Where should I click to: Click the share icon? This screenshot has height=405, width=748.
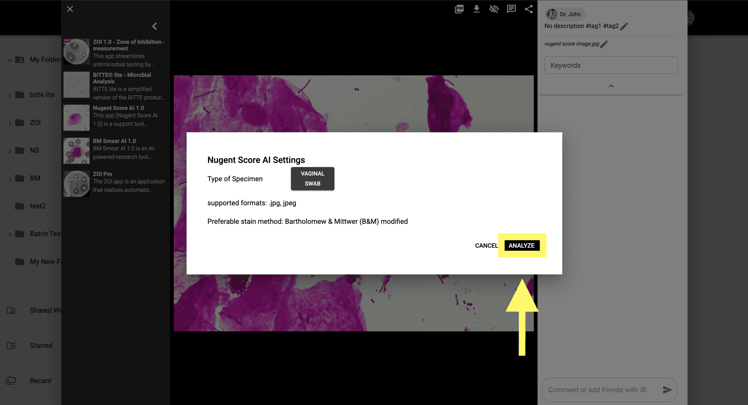point(529,9)
